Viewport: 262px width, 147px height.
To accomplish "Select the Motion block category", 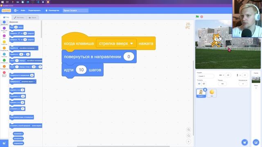I will coord(4,23).
